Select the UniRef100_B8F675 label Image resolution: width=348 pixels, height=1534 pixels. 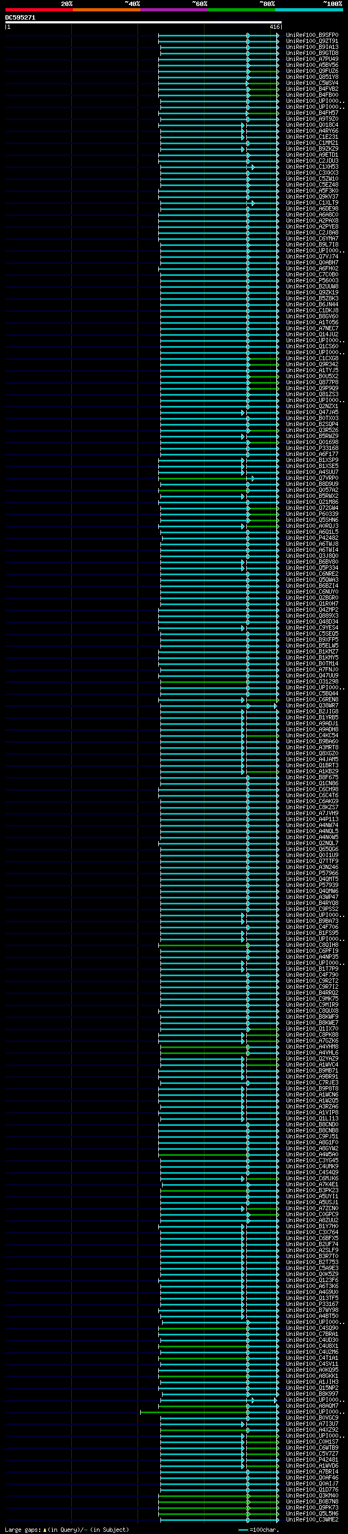click(x=312, y=777)
